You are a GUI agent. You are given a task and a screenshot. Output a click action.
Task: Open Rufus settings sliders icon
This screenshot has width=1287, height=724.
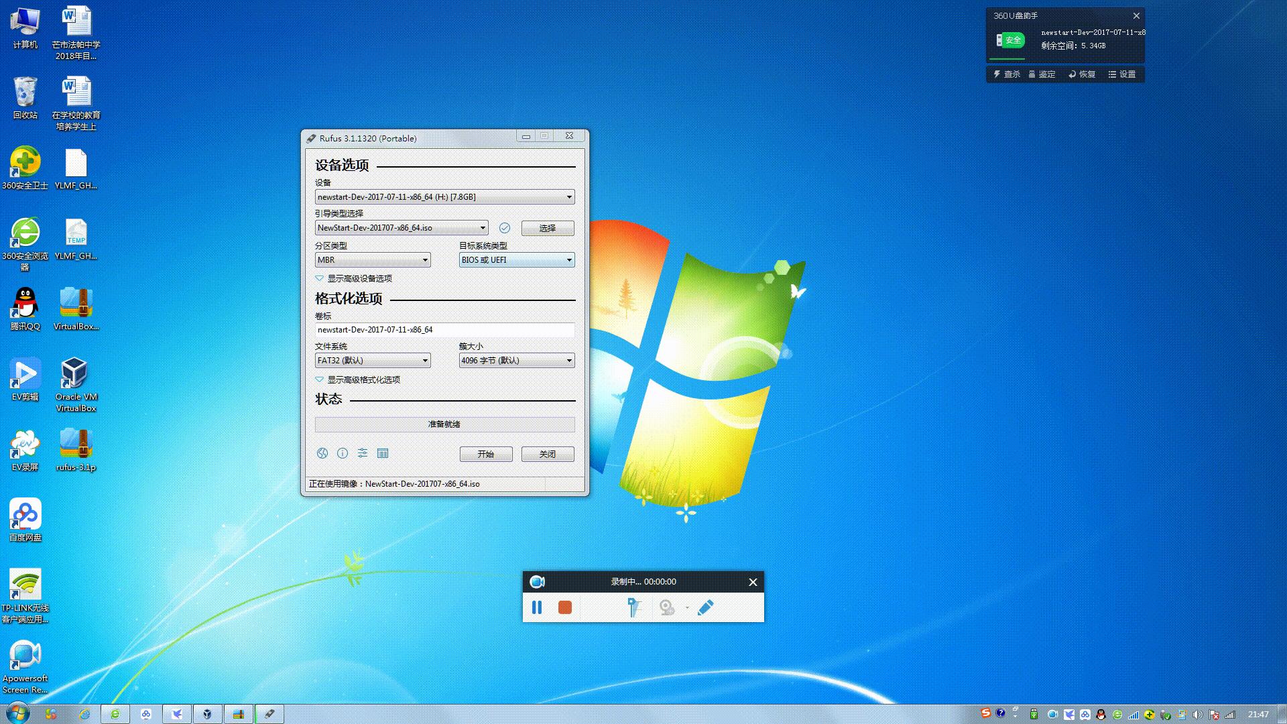(x=363, y=453)
